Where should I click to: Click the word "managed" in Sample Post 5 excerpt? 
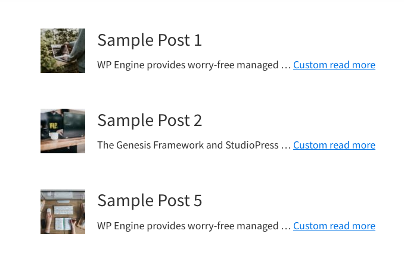point(258,226)
